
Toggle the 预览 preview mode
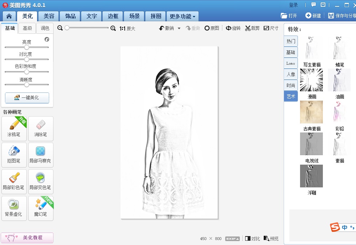pos(271,239)
